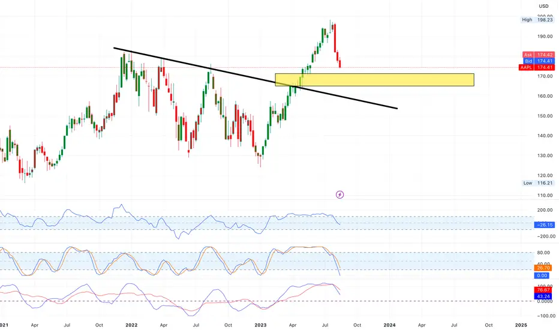The width and height of the screenshot is (559, 330).
Task: Click the 160.00 price axis value
Action: click(545, 96)
